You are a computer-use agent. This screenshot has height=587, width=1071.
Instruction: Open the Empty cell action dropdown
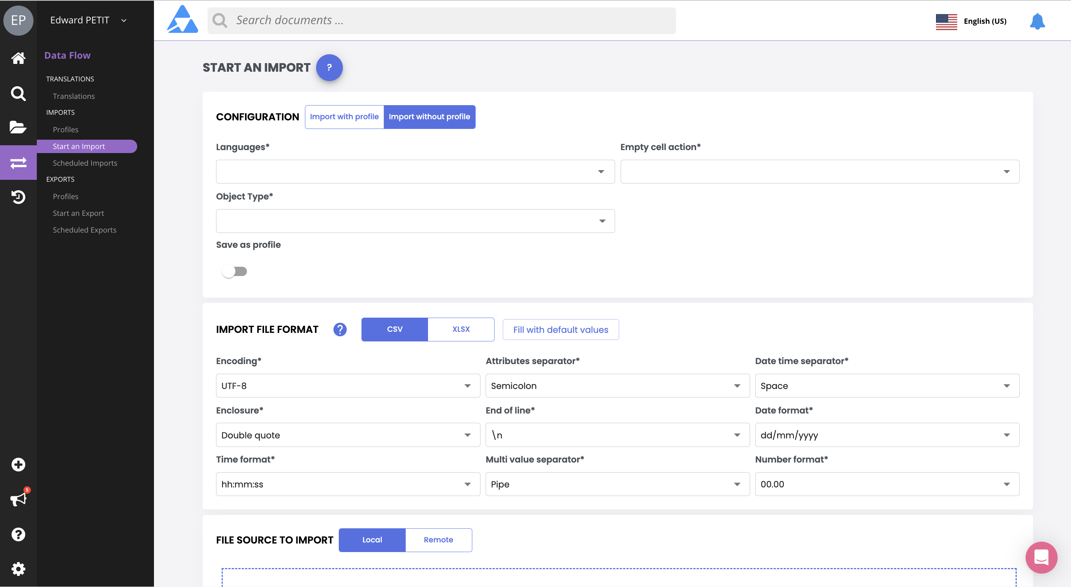pos(820,172)
